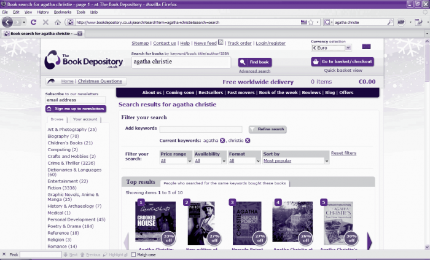430x260 pixels.
Task: Reload the page with the refresh icon
Action: coord(33,22)
